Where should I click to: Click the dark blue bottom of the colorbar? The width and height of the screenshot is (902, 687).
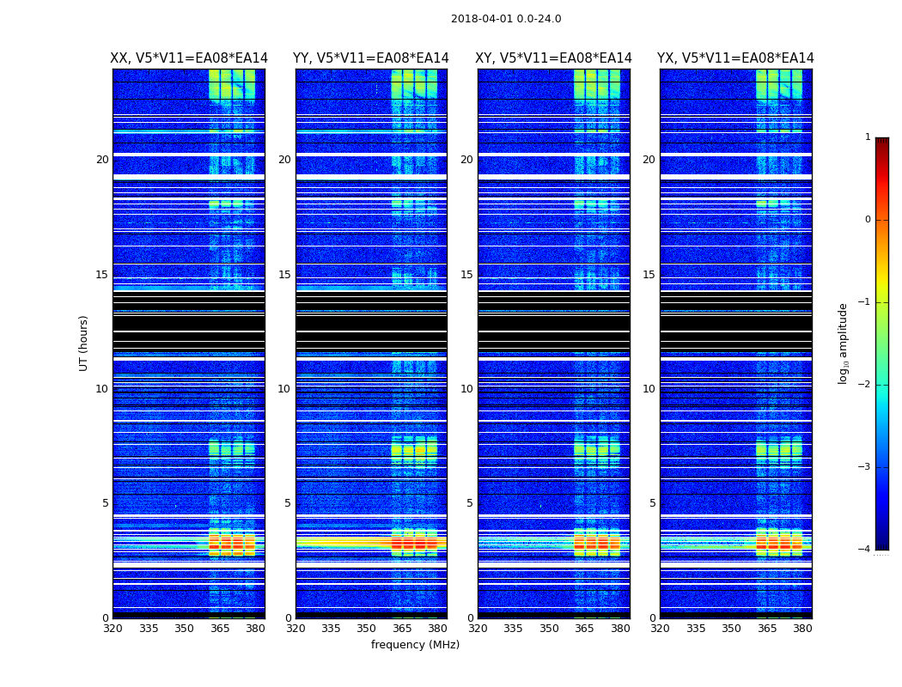click(881, 544)
